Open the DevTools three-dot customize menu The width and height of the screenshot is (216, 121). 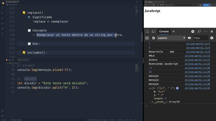tap(206, 31)
